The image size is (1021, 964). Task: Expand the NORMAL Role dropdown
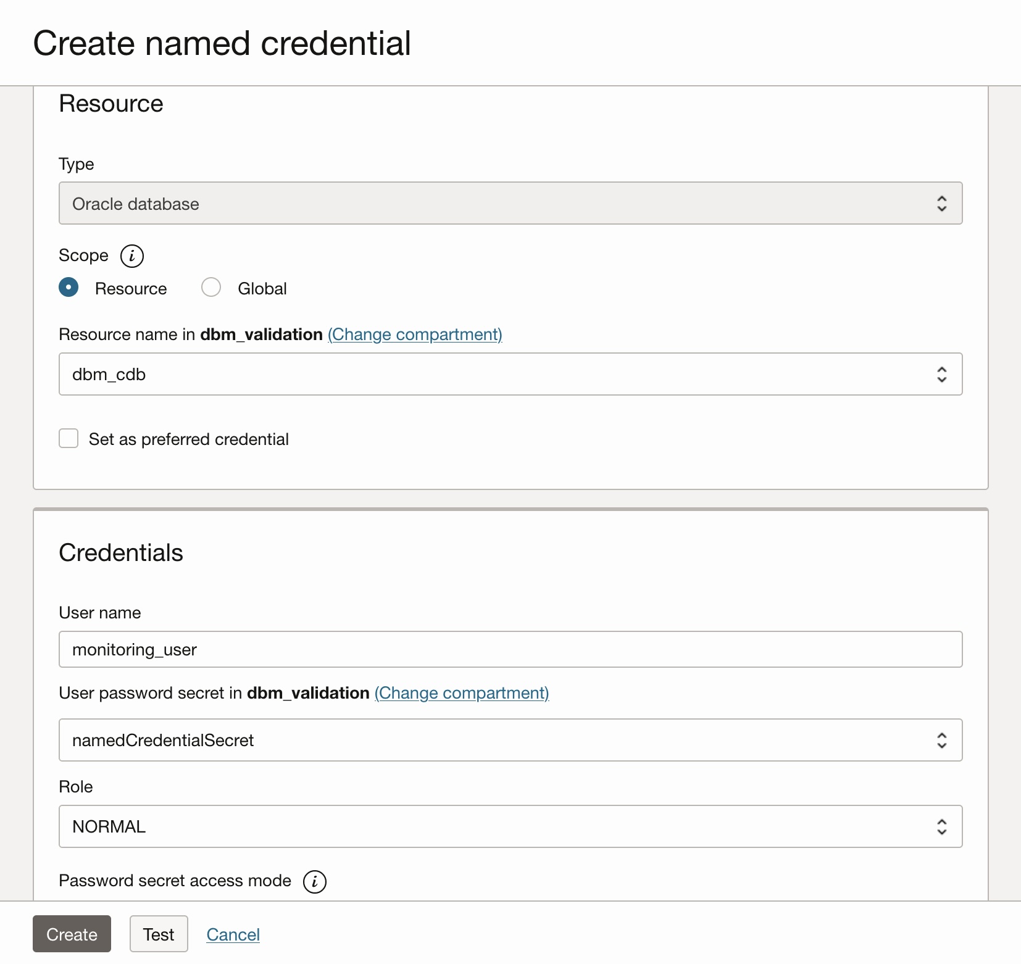pyautogui.click(x=494, y=827)
